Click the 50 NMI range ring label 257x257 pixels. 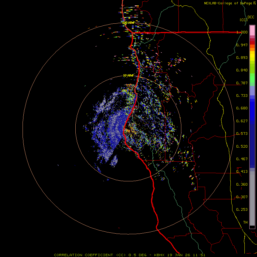[128, 75]
